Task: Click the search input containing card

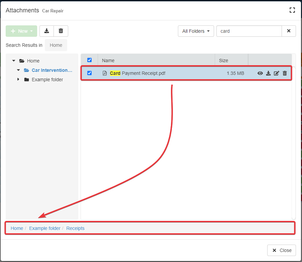Action: [x=249, y=31]
